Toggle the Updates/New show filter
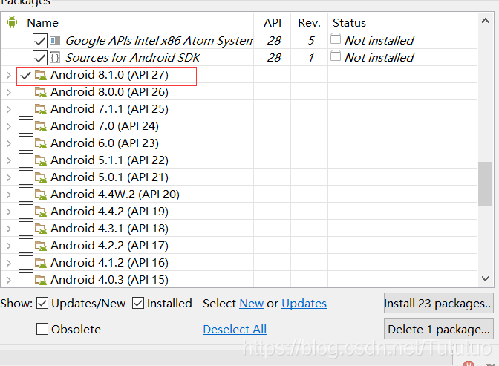The height and width of the screenshot is (366, 499). point(42,304)
